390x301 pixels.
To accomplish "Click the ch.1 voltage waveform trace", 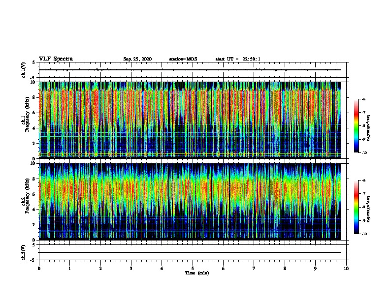I will click(x=190, y=70).
